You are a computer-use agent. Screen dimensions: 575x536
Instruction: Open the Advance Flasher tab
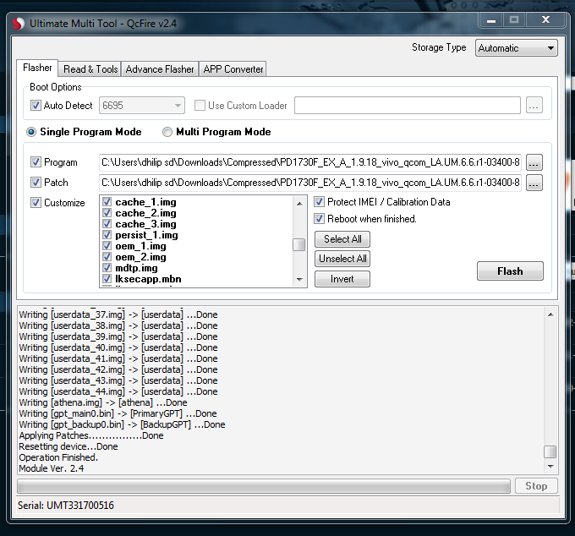(x=160, y=69)
